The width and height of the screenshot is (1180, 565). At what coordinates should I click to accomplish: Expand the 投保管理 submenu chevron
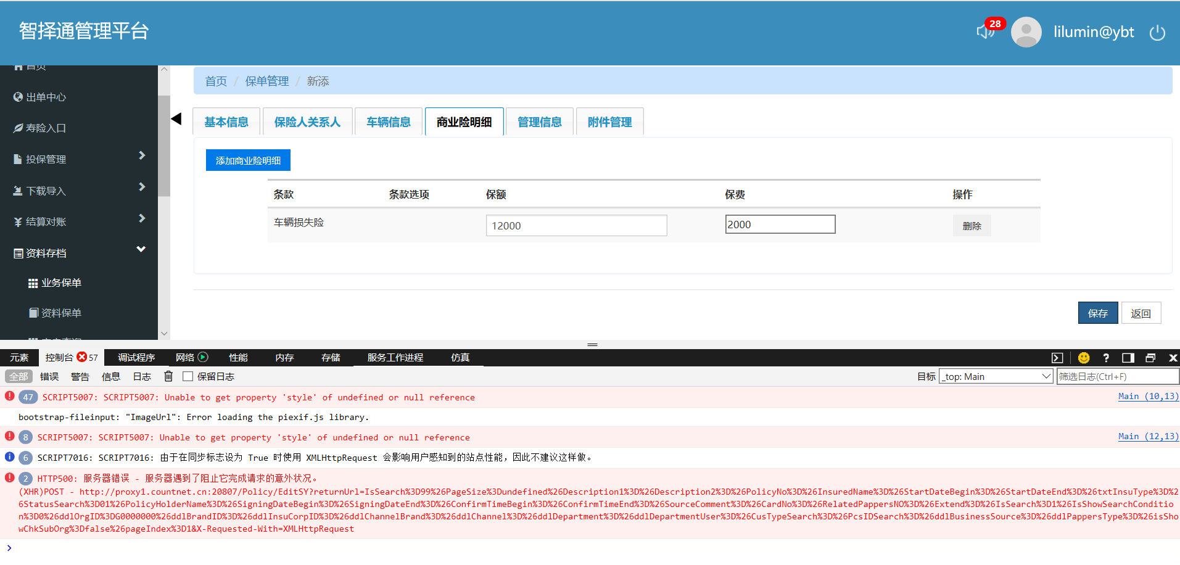click(142, 155)
